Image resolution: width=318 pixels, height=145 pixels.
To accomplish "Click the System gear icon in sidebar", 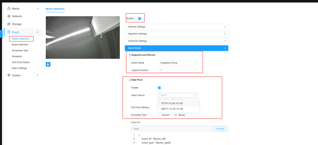I will coord(9,75).
